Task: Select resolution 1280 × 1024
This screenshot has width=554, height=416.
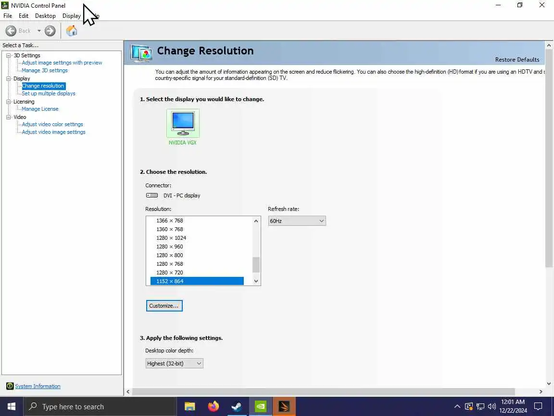Action: pos(197,238)
